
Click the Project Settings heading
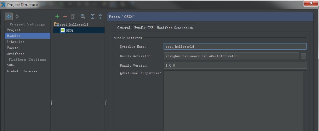coord(27,24)
